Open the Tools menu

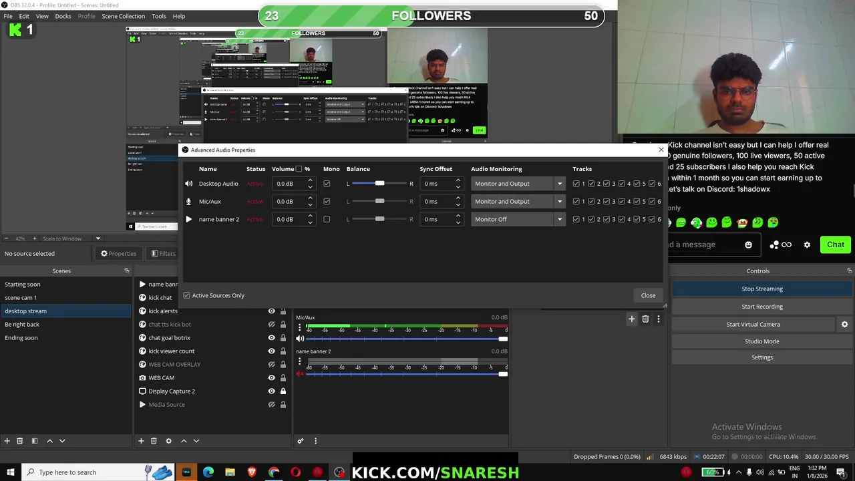click(x=159, y=16)
